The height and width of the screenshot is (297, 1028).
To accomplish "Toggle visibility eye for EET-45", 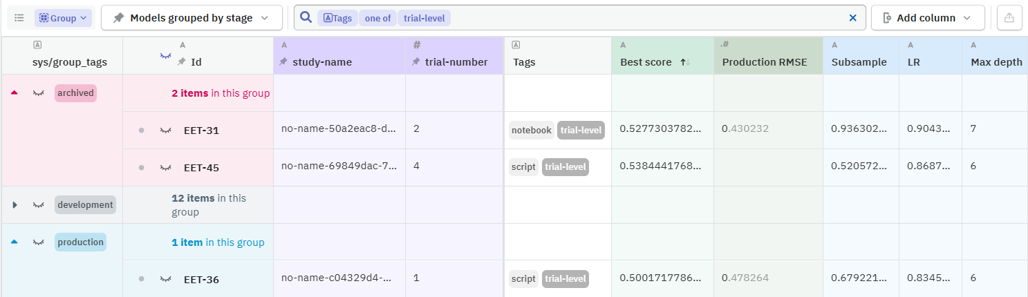I will pos(165,167).
